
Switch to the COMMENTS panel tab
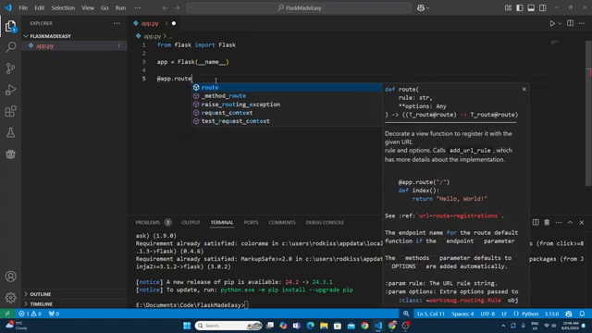282,222
